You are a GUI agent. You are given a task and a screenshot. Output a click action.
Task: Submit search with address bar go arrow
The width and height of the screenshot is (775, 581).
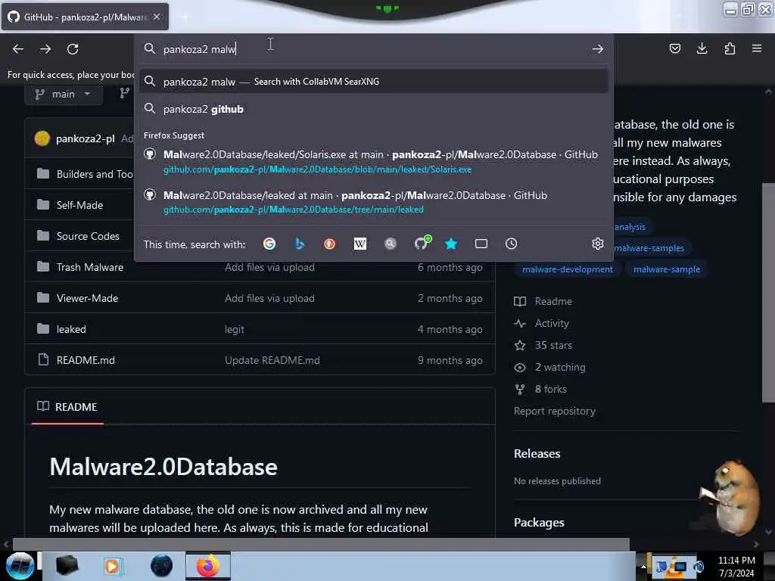(x=598, y=49)
